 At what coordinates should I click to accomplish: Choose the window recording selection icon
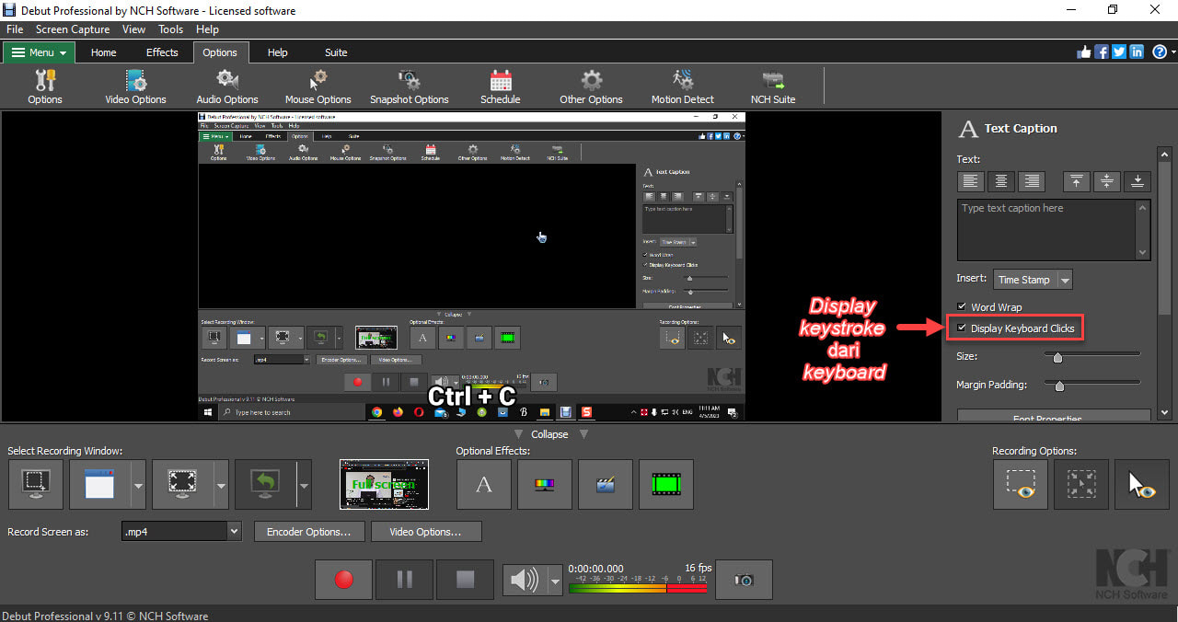[x=99, y=484]
